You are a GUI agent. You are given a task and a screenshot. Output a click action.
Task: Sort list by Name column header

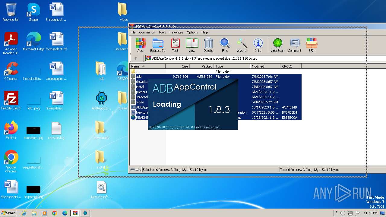click(x=148, y=66)
